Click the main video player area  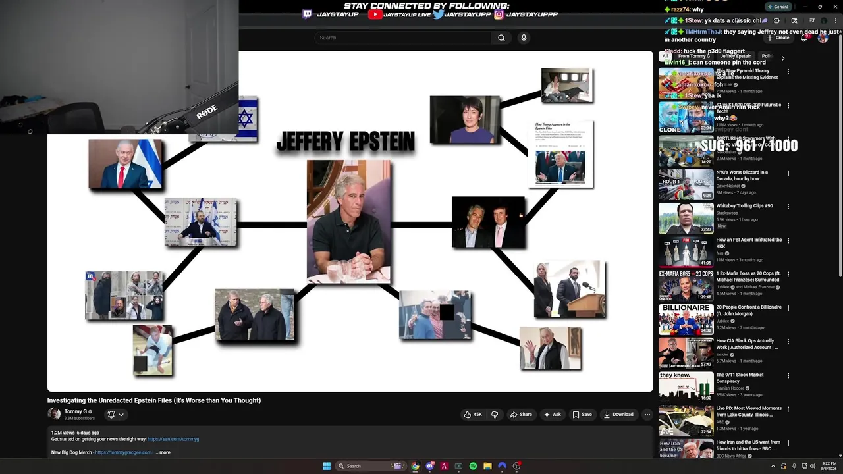(x=350, y=222)
